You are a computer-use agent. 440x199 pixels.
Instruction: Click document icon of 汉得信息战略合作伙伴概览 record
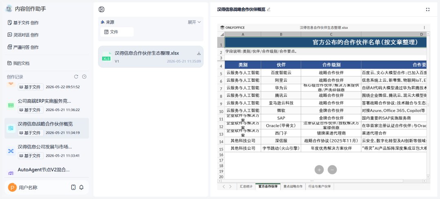point(11,128)
